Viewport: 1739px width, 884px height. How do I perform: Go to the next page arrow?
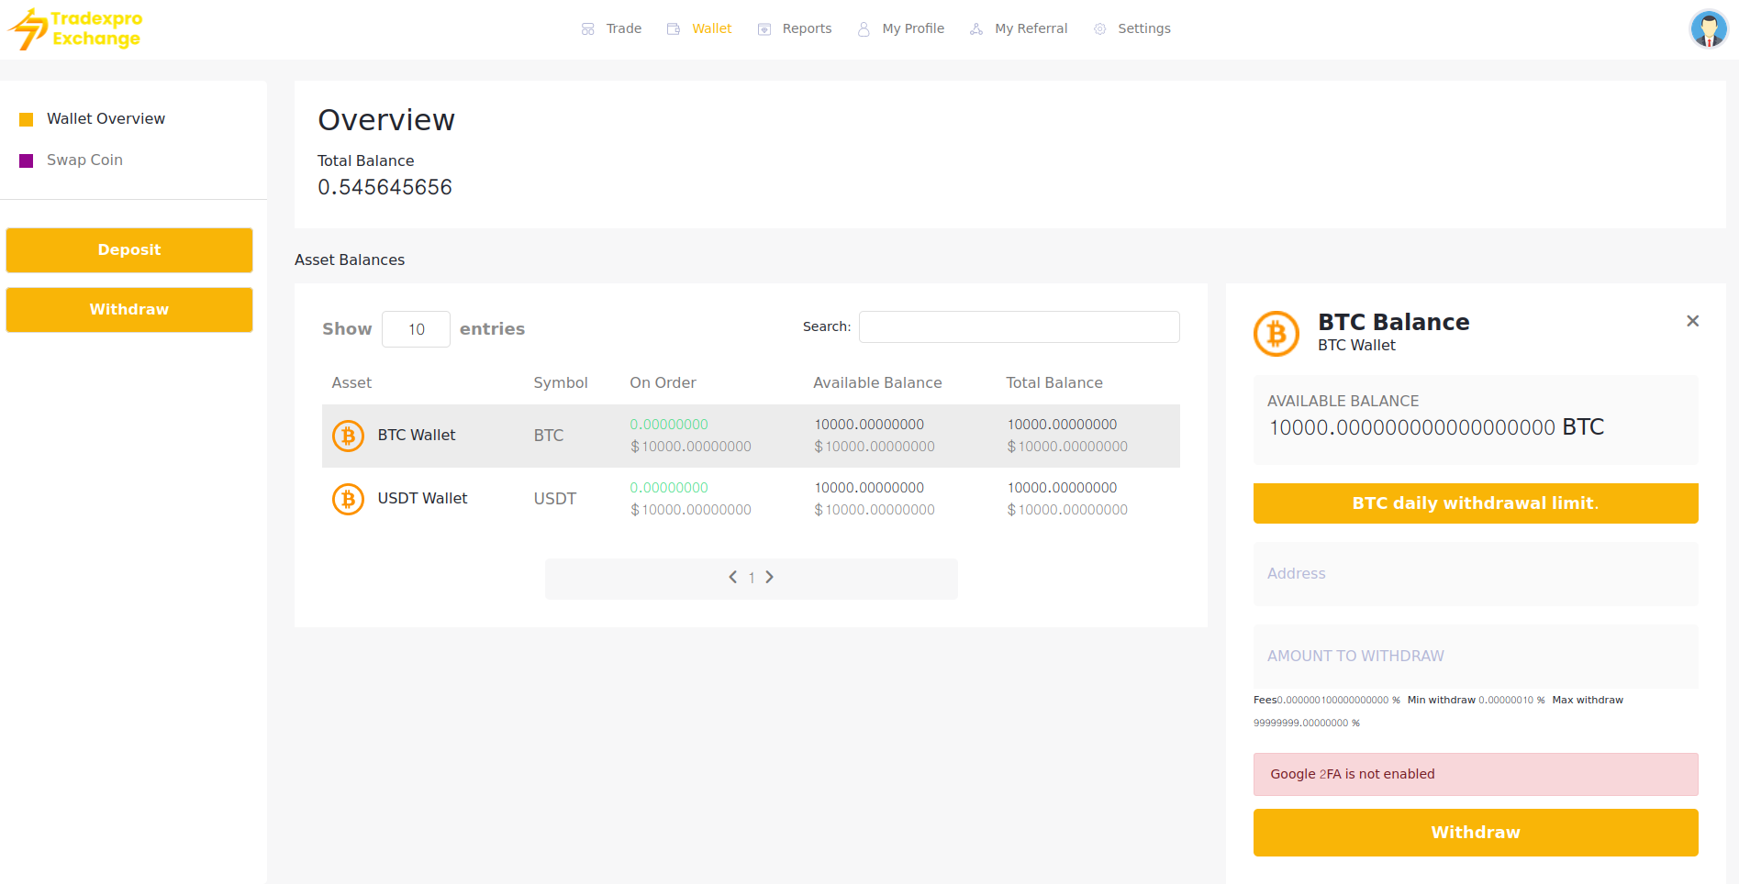[770, 578]
